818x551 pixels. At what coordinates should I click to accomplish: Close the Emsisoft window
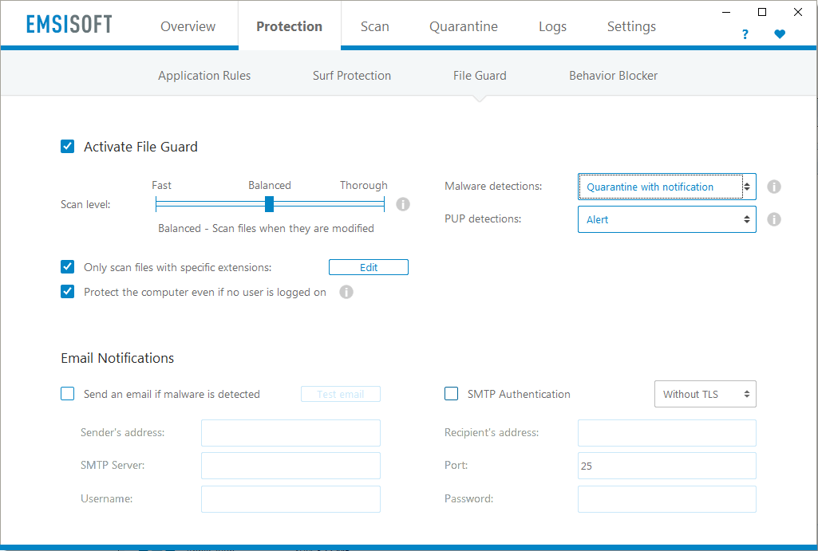point(798,12)
